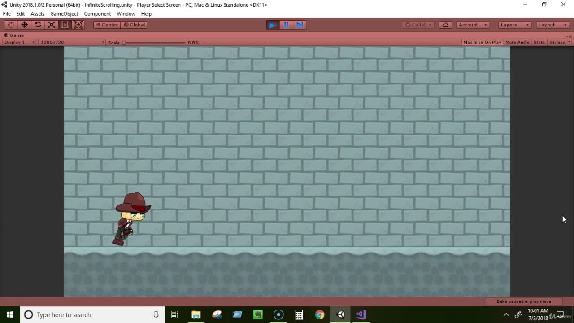Select the Game tab
The image size is (574, 323).
point(14,35)
